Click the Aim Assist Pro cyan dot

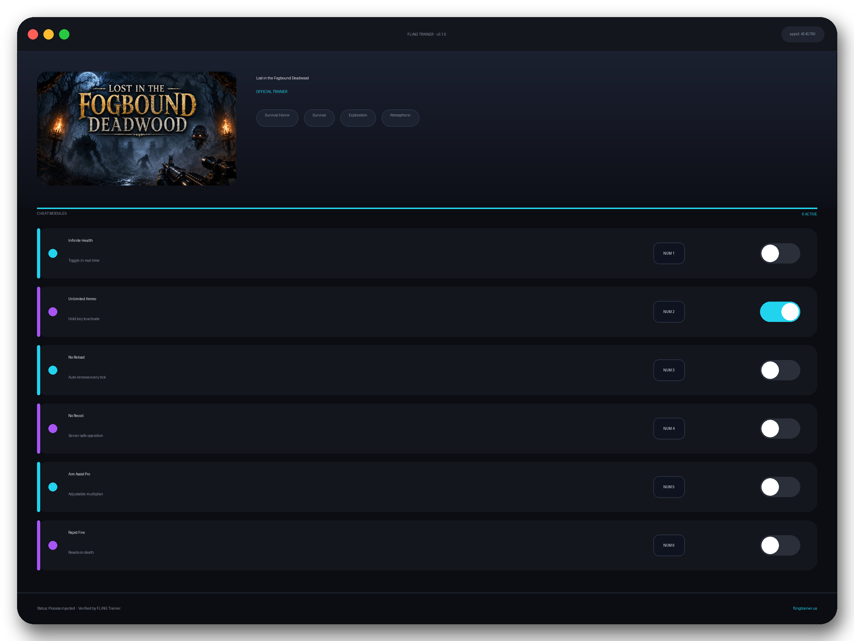(53, 487)
